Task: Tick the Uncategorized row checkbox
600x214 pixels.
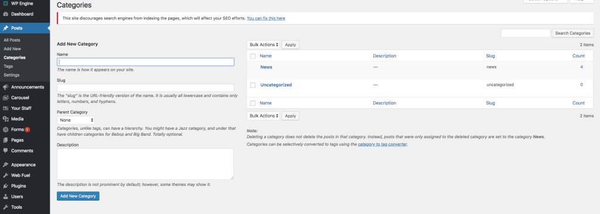Action: pos(253,85)
